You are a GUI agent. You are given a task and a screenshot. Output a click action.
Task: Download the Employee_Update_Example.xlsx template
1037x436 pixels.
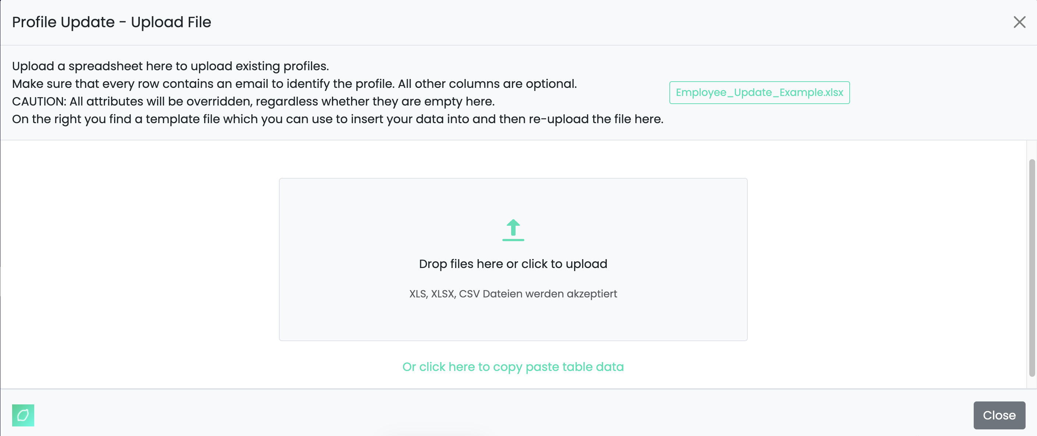click(759, 93)
